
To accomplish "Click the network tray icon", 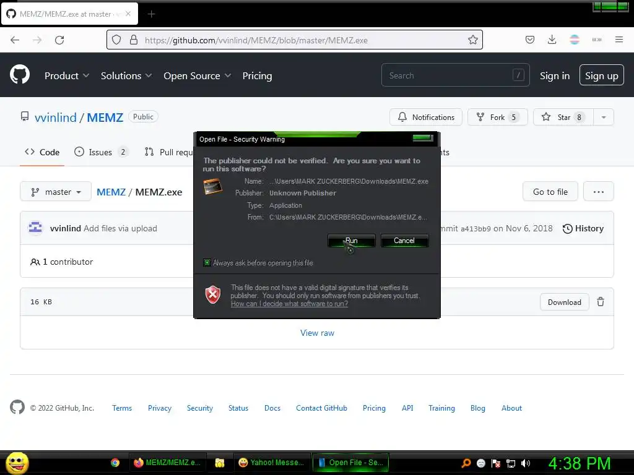I will click(511, 463).
